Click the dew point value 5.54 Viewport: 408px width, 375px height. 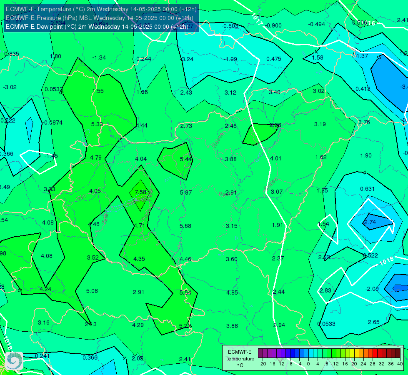(185, 292)
